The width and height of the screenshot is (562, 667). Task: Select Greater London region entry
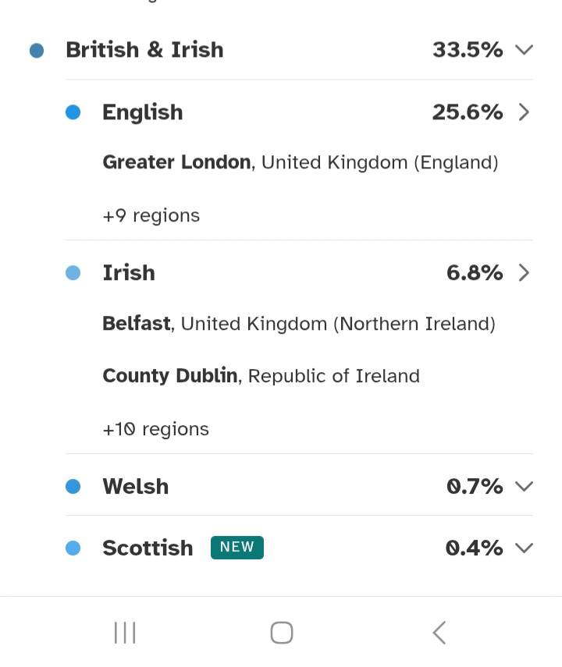click(300, 162)
